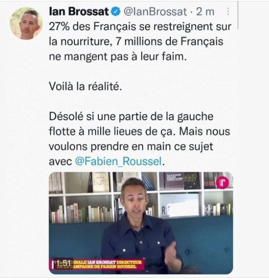Play the Ian Brossat interview video
Image resolution: width=269 pixels, height=280 pixels.
141,223
